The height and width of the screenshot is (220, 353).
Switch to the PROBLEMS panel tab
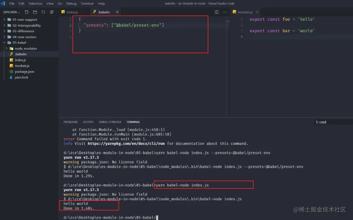(x=71, y=122)
